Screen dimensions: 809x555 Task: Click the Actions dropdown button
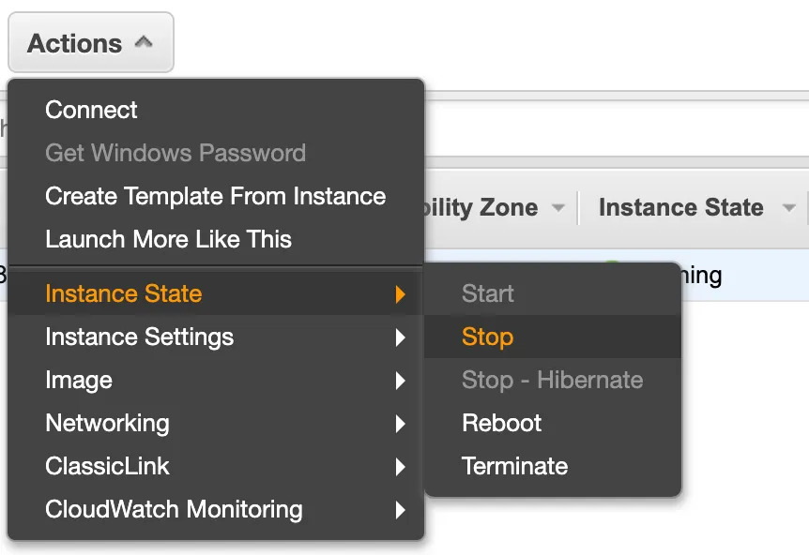(90, 43)
